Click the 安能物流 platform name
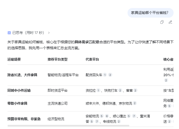 (x=92, y=116)
